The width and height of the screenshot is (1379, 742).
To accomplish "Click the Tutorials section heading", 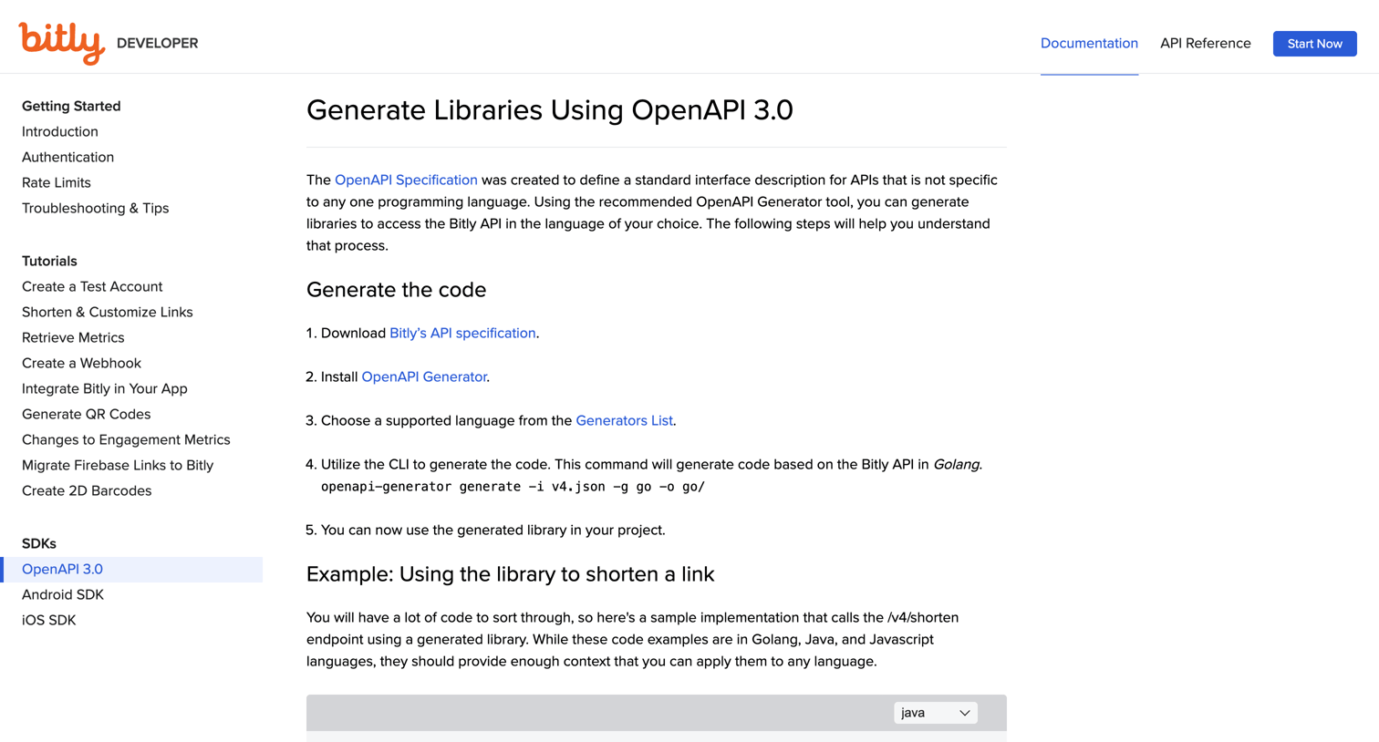I will [49, 261].
